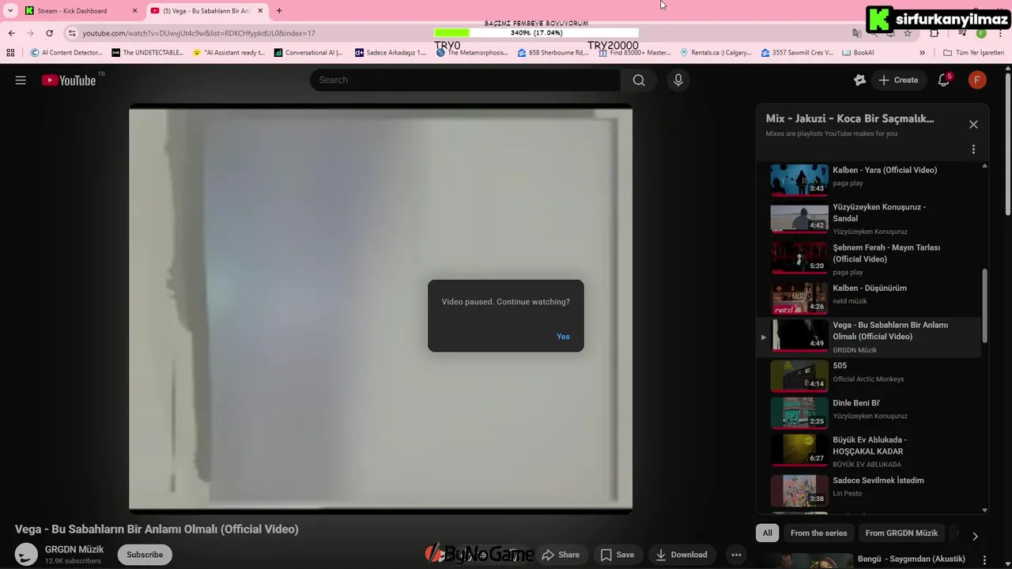Go back with browser back arrow
The width and height of the screenshot is (1012, 569).
point(11,33)
